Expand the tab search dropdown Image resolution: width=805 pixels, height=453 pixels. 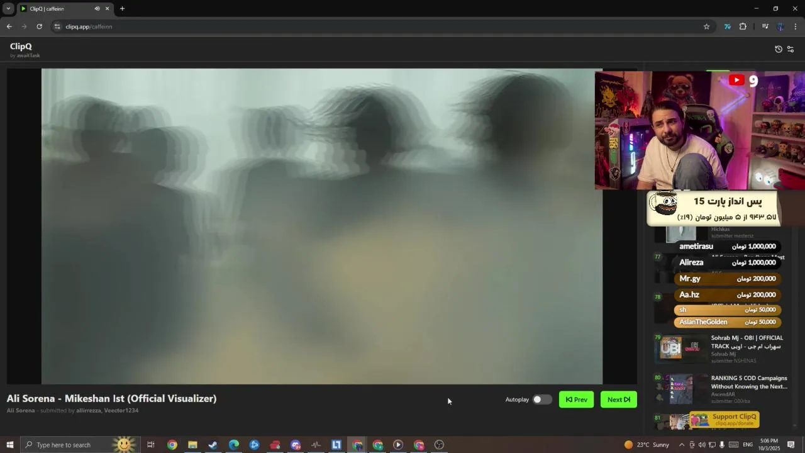point(8,9)
